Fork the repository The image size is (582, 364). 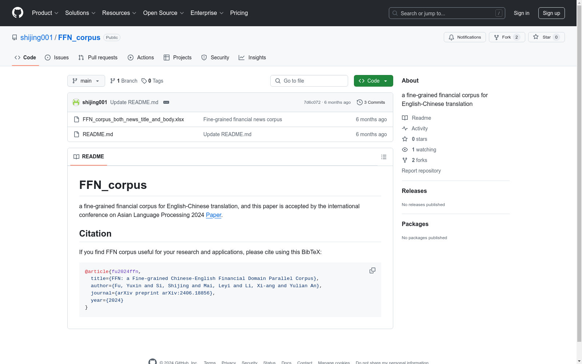click(502, 37)
